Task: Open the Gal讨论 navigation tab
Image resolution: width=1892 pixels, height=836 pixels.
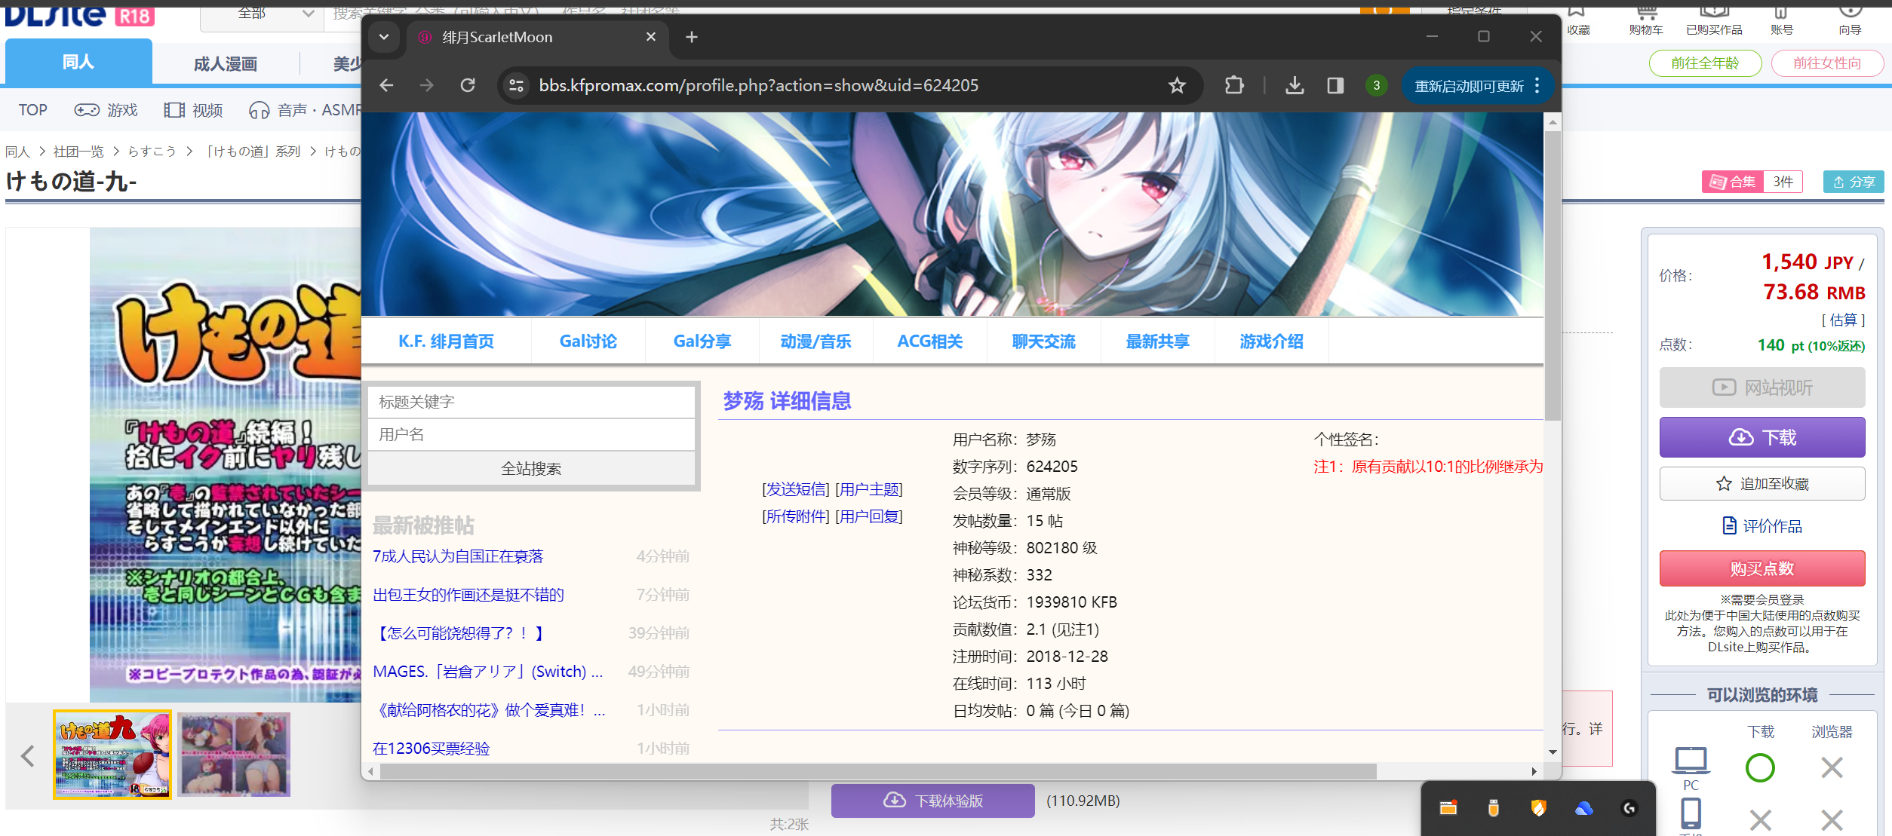Action: [588, 341]
